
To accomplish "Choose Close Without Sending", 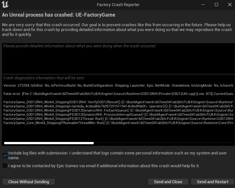I will [x=28, y=182].
